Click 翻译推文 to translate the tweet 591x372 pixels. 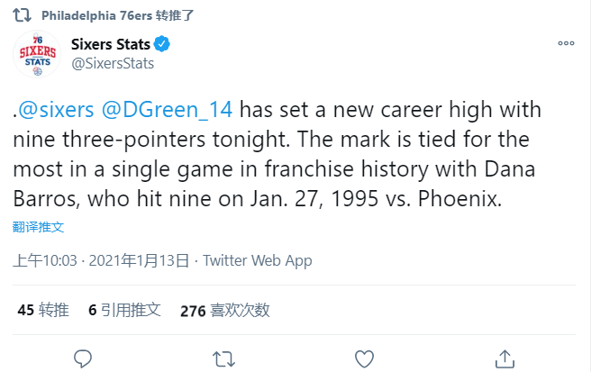pos(39,227)
